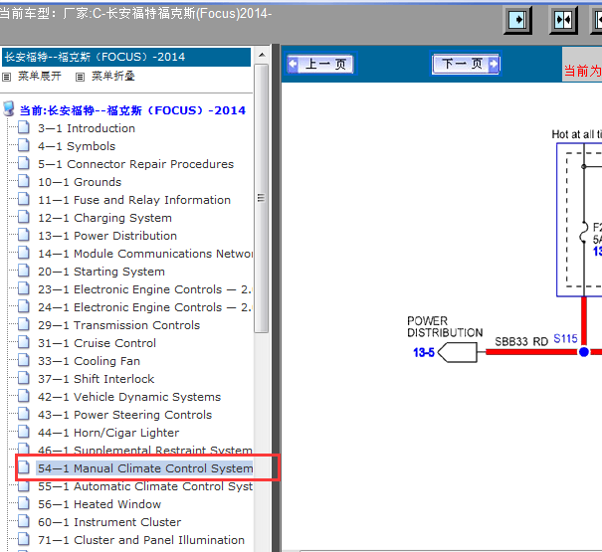Image resolution: width=602 pixels, height=552 pixels.
Task: Click page icon beside 37—1 Shift Interlock
Action: (x=24, y=379)
